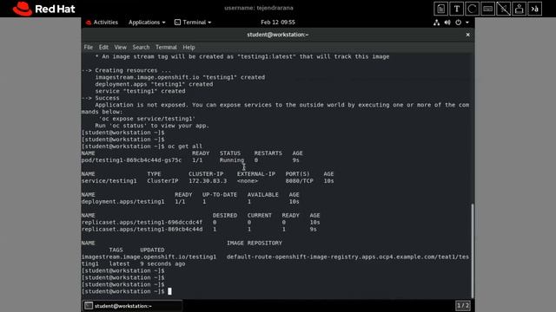Select student@workstation taskbar entry
Image resolution: width=556 pixels, height=312 pixels.
[133, 306]
